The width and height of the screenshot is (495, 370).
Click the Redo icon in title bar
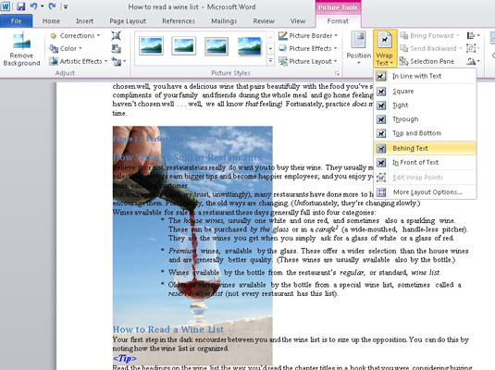click(x=52, y=6)
